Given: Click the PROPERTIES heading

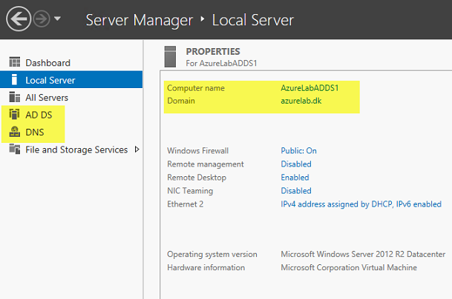Looking at the screenshot, I should (213, 52).
